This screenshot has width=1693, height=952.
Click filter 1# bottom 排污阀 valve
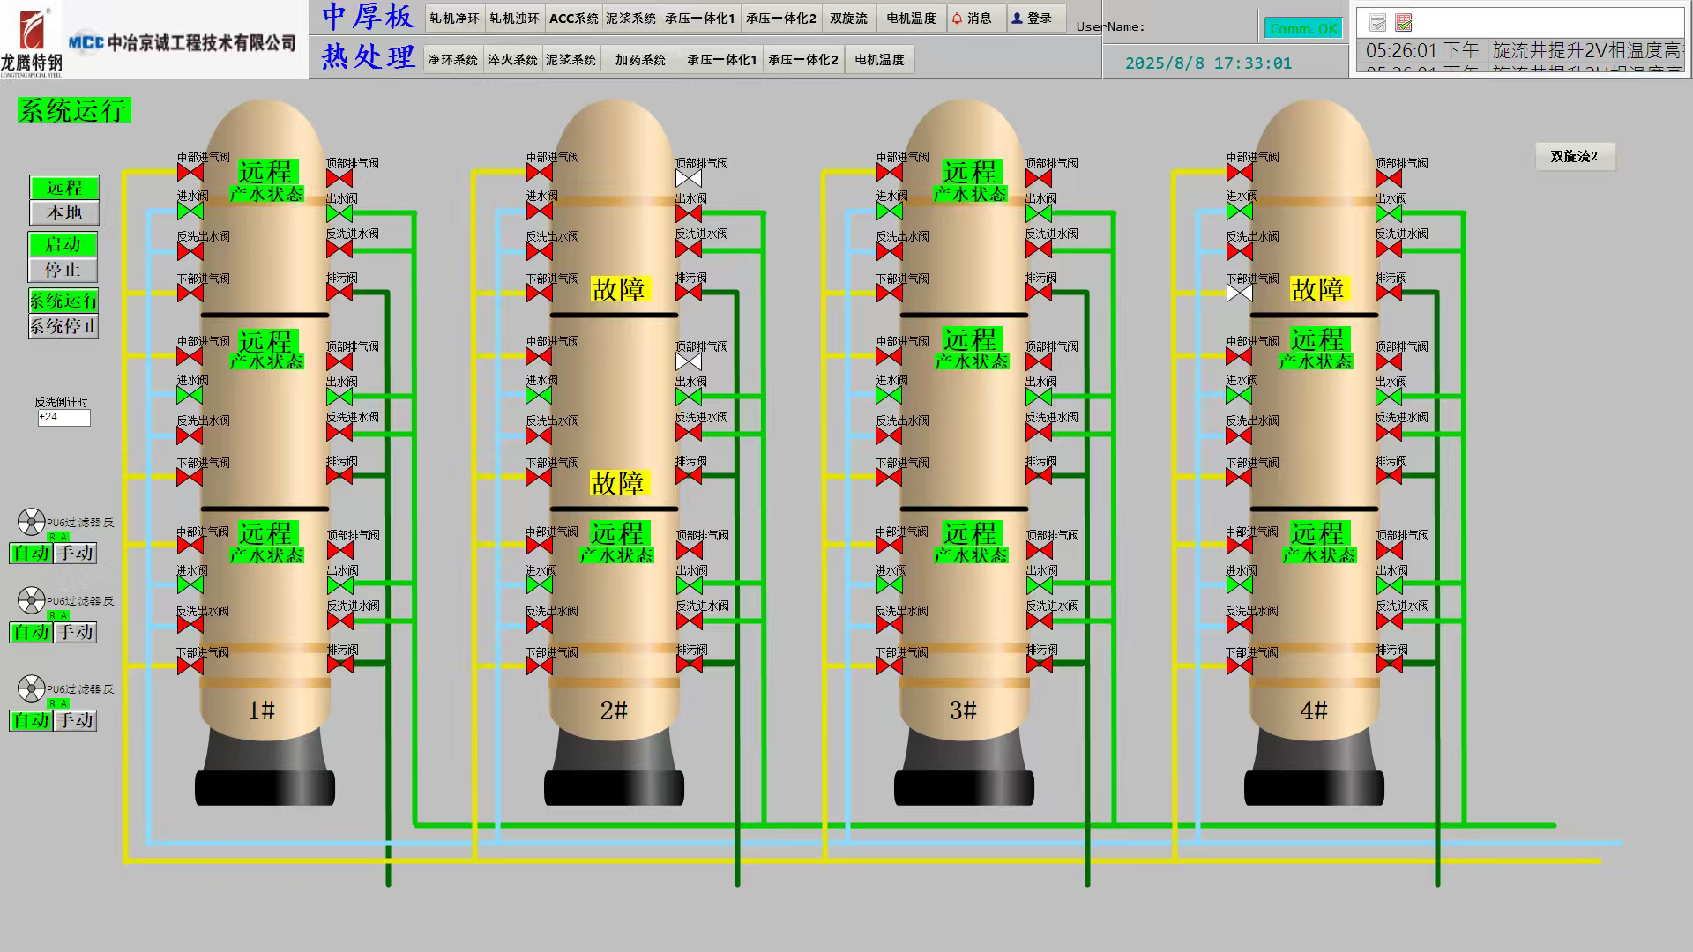coord(339,664)
